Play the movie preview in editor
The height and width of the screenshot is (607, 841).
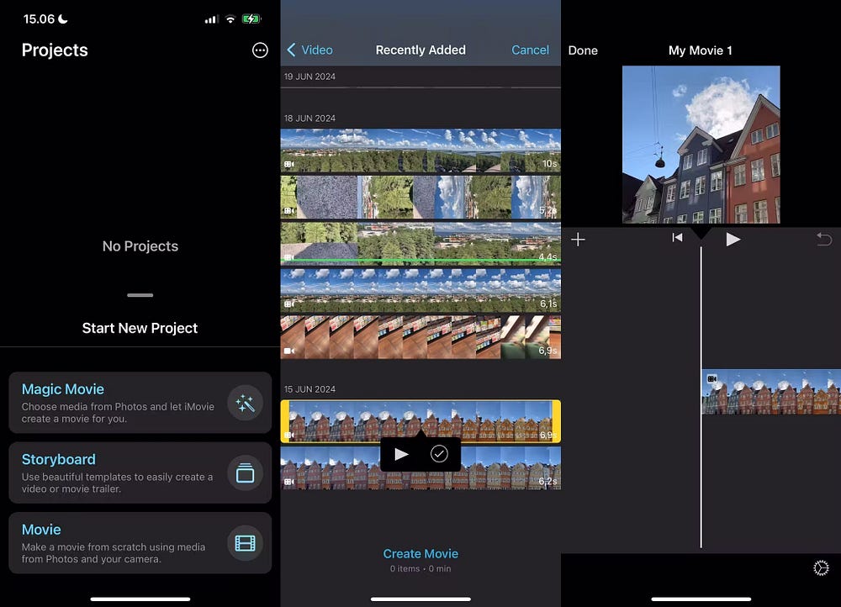pyautogui.click(x=733, y=240)
